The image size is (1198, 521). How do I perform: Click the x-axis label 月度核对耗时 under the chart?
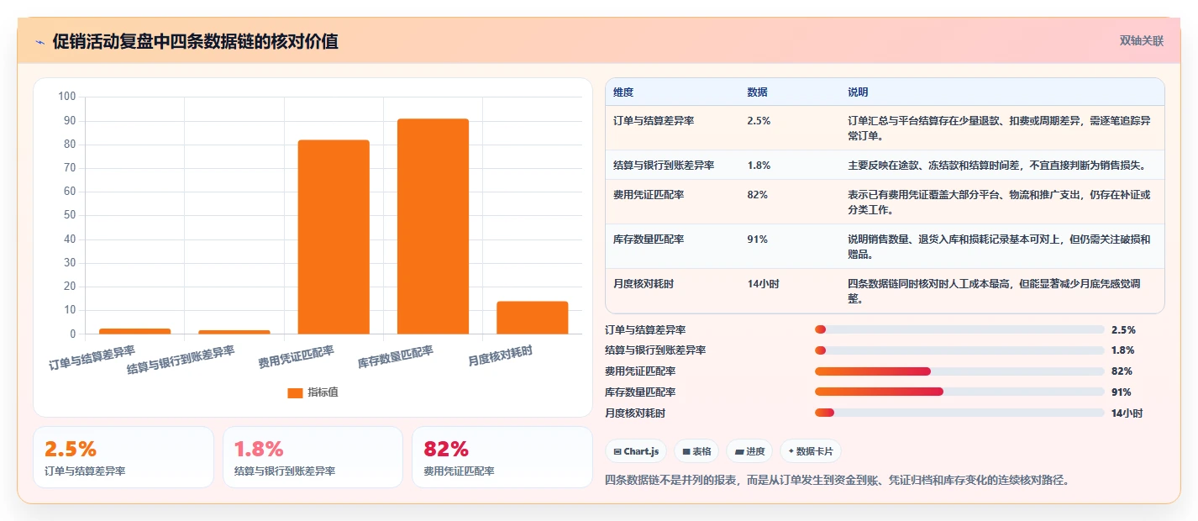click(x=500, y=355)
